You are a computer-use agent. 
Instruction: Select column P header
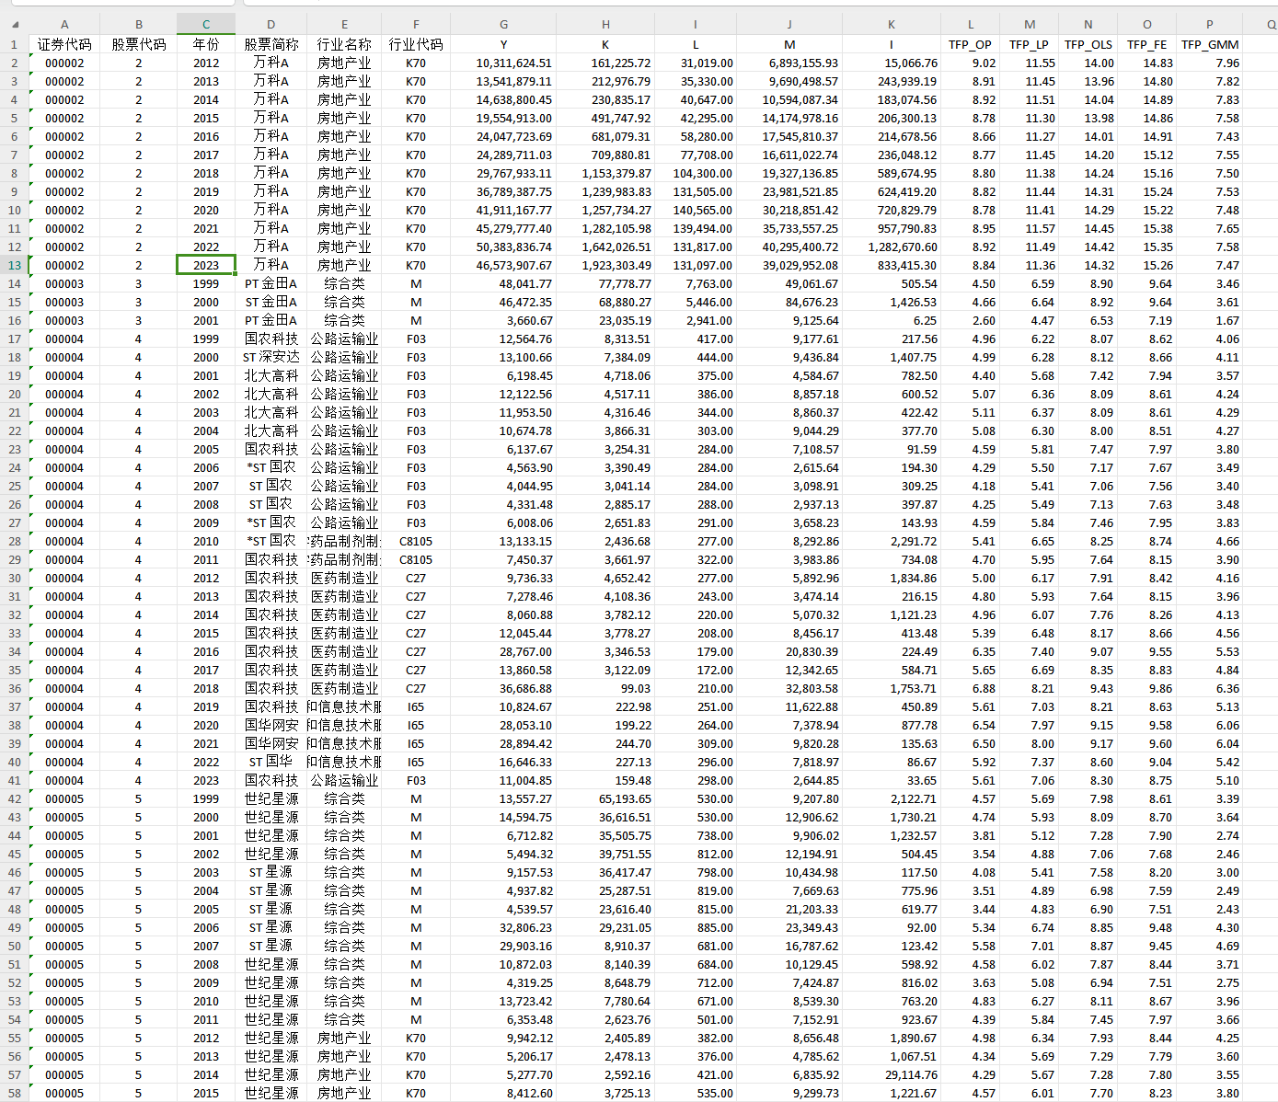click(1209, 25)
